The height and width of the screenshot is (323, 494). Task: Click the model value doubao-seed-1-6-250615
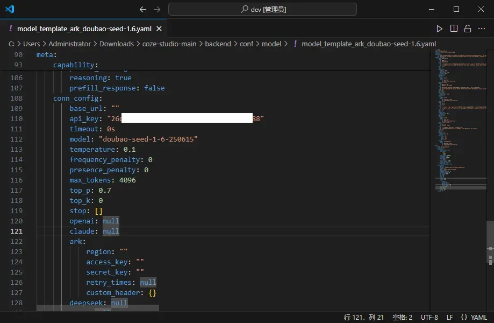[x=148, y=139]
